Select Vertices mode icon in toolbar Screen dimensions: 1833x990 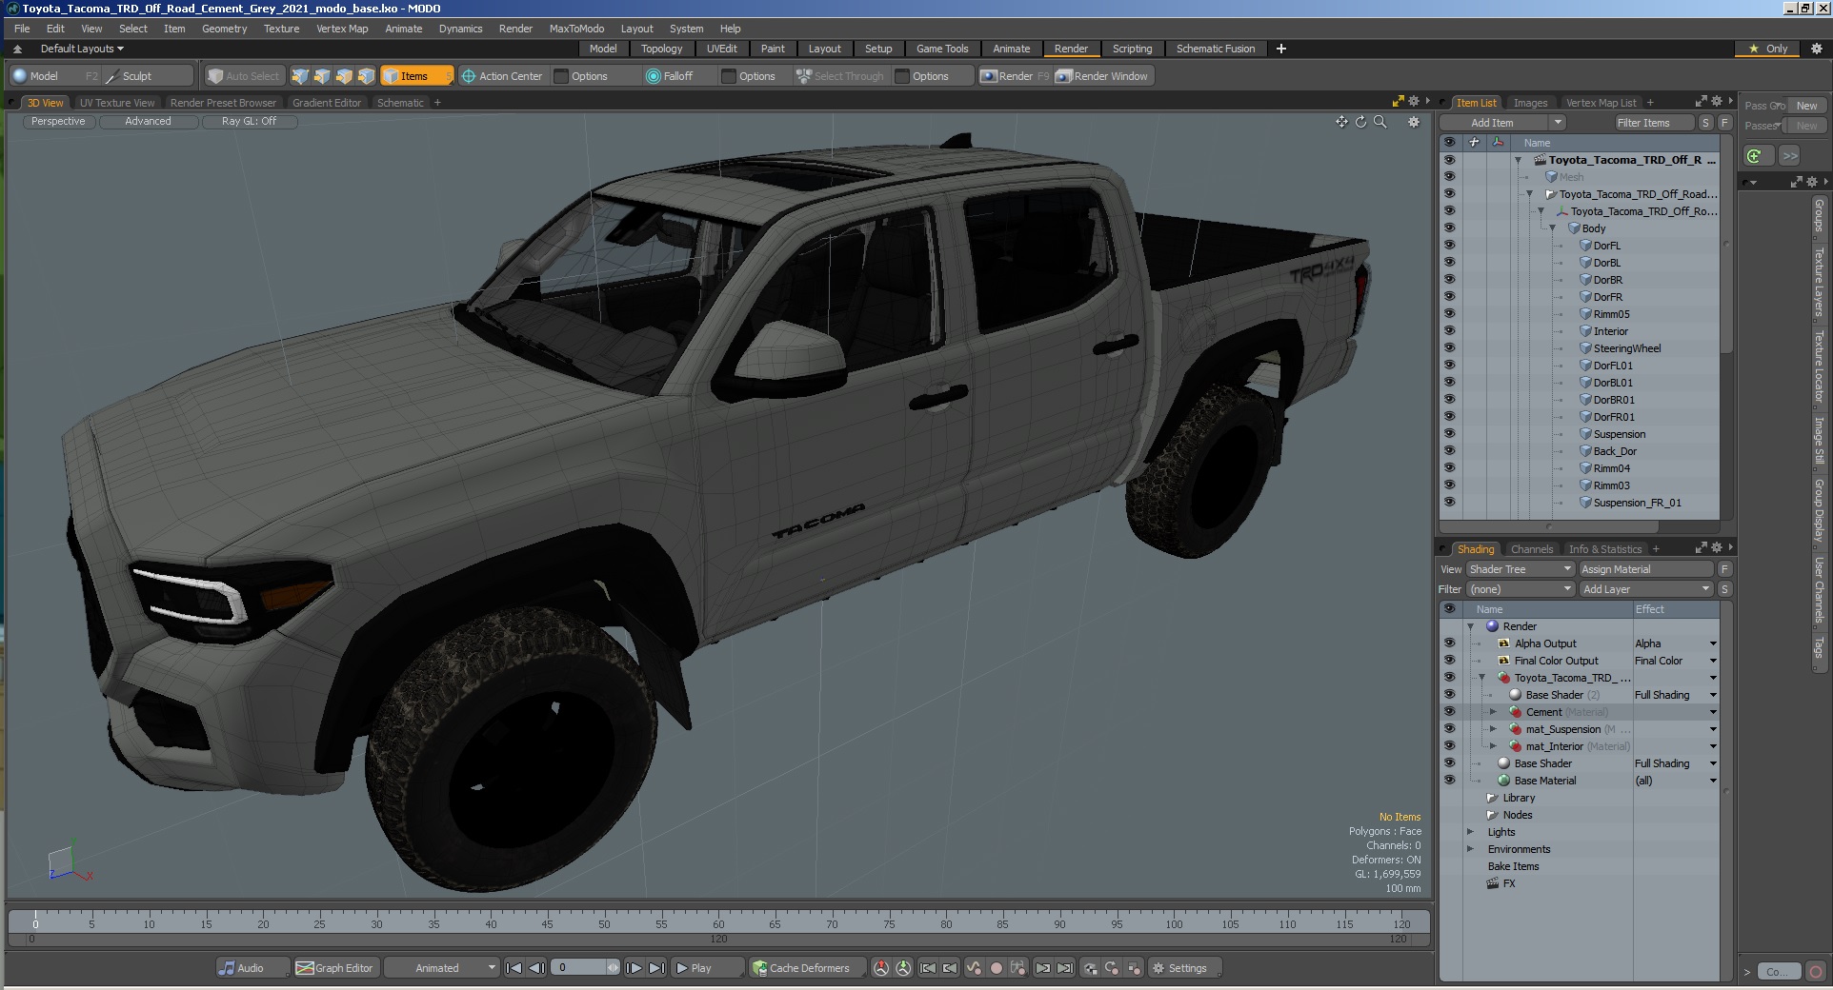[x=300, y=76]
